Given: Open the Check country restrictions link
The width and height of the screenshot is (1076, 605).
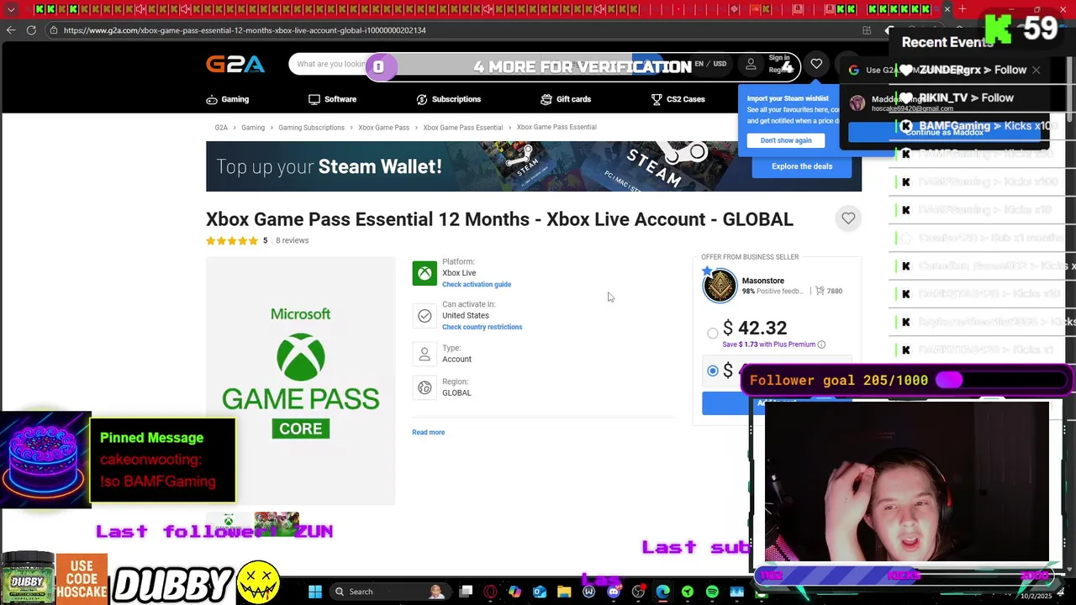Looking at the screenshot, I should point(483,327).
